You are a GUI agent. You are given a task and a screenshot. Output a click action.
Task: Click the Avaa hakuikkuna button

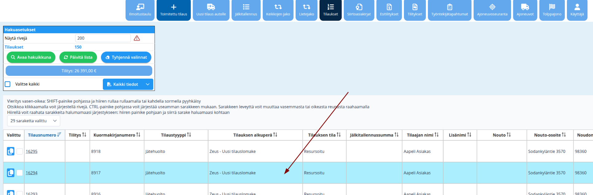31,57
